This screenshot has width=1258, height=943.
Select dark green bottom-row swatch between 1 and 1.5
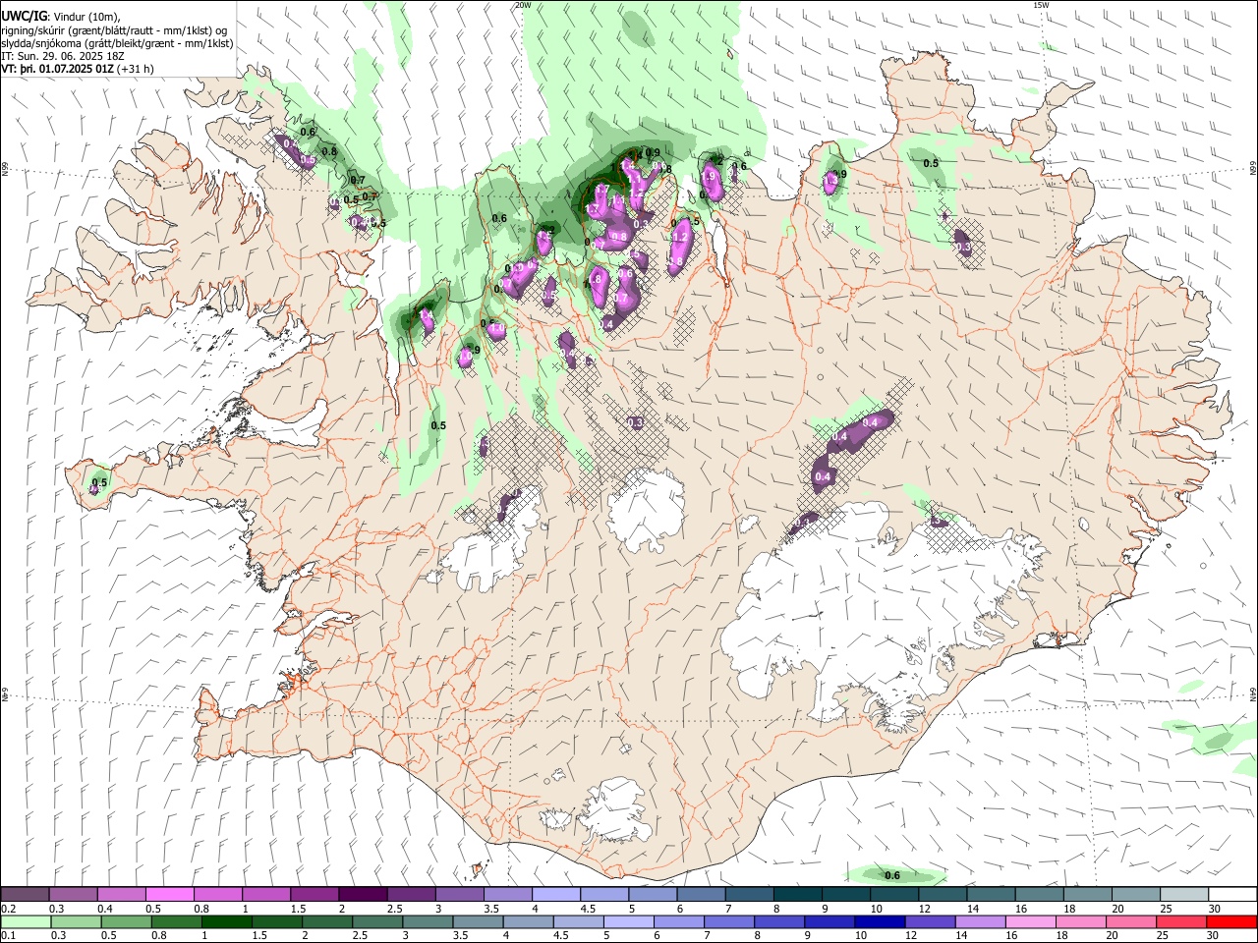point(226,921)
